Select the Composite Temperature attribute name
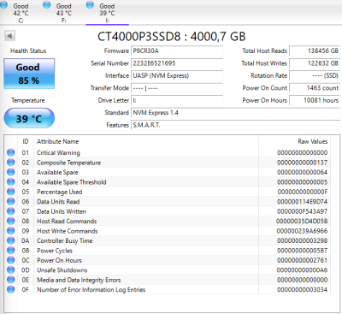 (68, 163)
